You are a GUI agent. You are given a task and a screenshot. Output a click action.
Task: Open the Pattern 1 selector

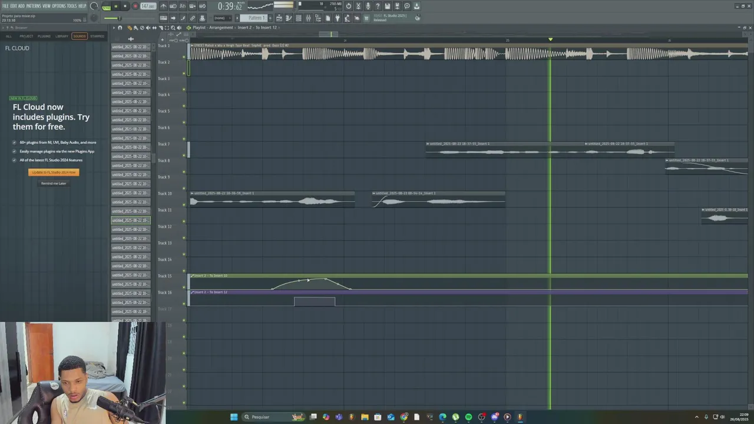[254, 18]
